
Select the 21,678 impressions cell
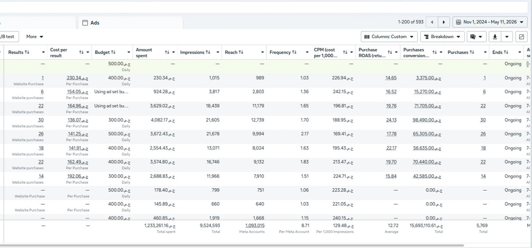click(x=213, y=134)
